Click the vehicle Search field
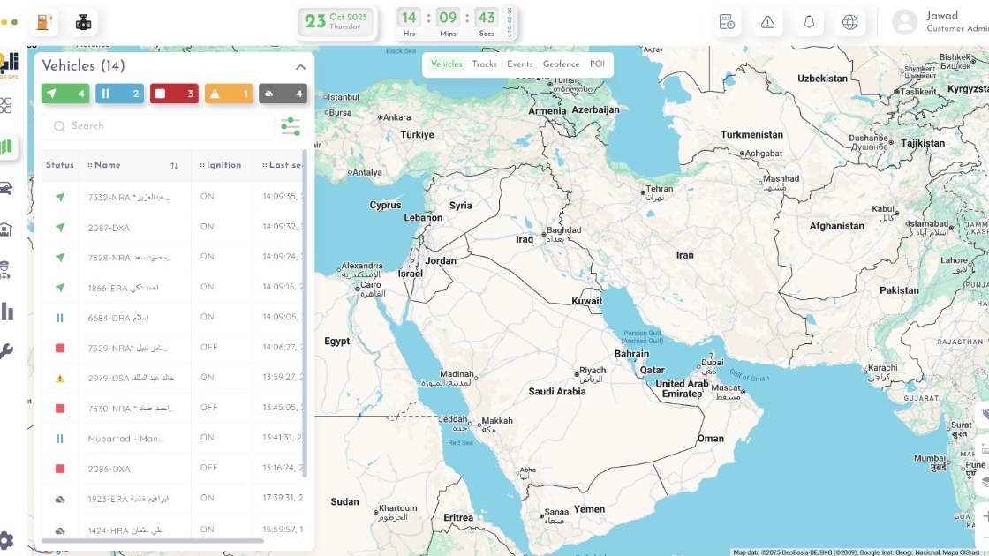 159,126
